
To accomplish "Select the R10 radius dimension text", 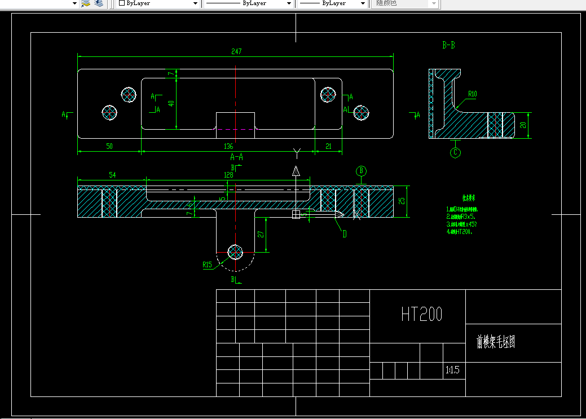I will coord(473,94).
